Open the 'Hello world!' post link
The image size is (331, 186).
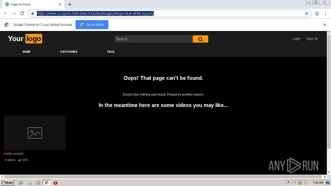tap(14, 154)
